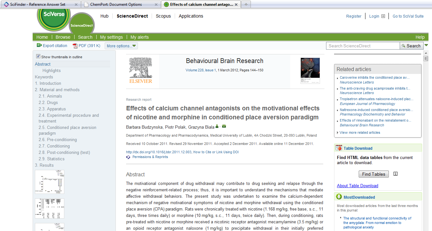Open Effects of rimonabant related article

[x=375, y=120]
